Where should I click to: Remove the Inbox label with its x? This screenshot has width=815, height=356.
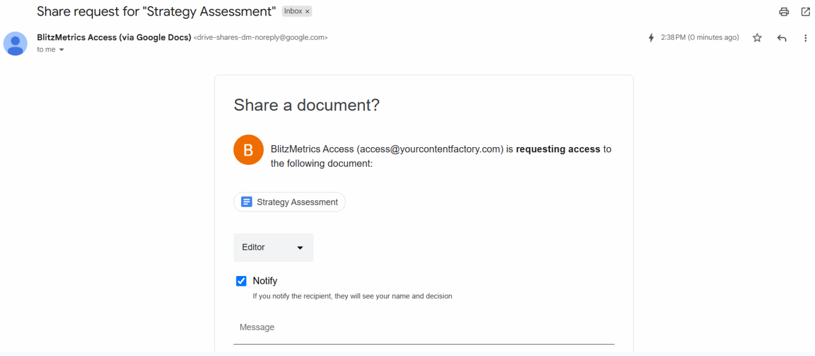(307, 11)
